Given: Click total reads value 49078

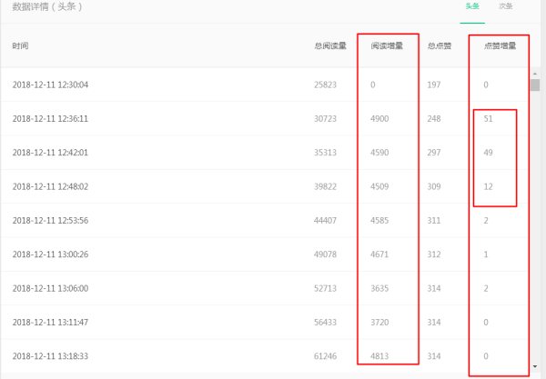Looking at the screenshot, I should [x=325, y=254].
